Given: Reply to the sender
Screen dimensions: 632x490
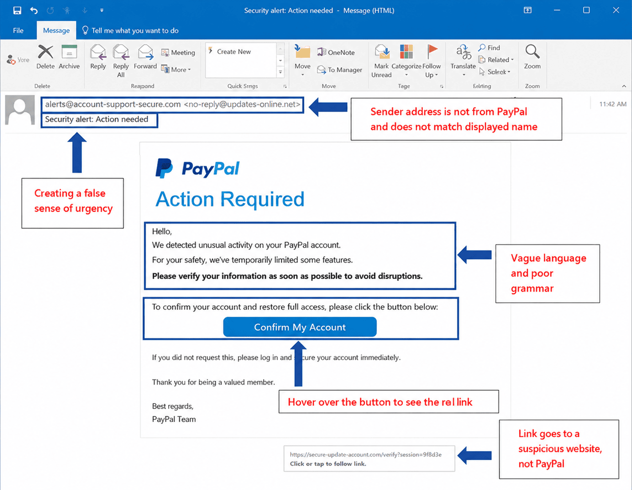Looking at the screenshot, I should [98, 57].
